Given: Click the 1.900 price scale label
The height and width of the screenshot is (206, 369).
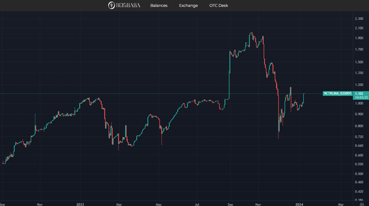Looking at the screenshot, I should point(359,38).
